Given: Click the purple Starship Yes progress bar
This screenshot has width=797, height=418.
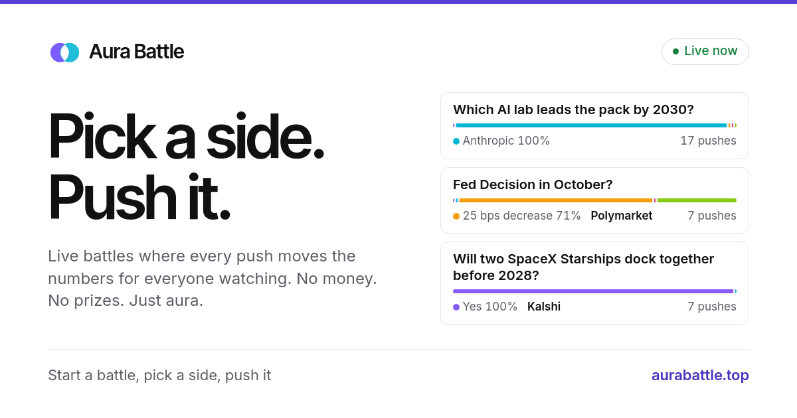Looking at the screenshot, I should tap(593, 291).
